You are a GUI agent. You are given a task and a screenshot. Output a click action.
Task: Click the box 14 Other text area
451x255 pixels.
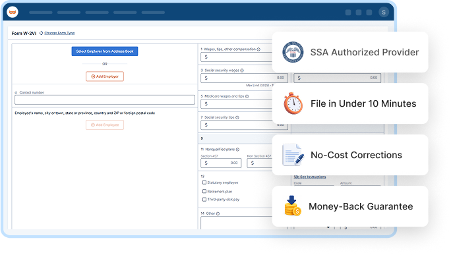click(x=237, y=223)
